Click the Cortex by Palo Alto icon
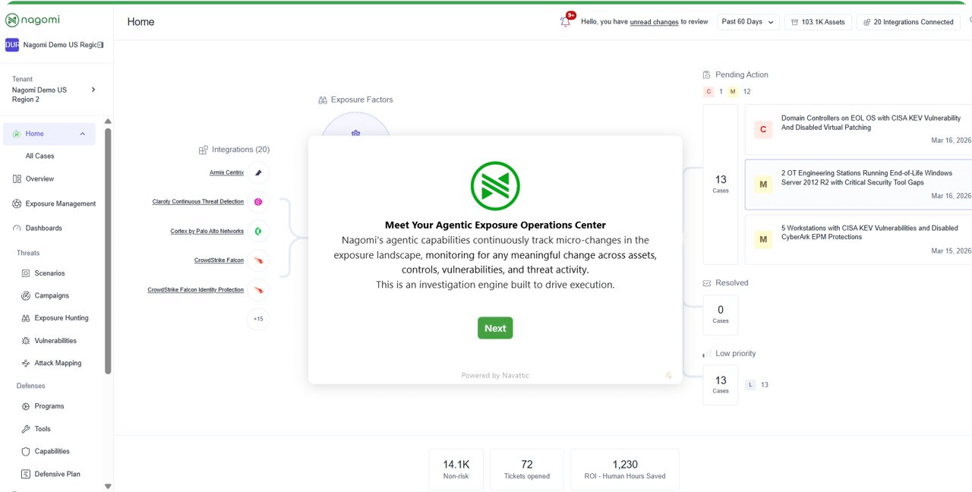Image resolution: width=972 pixels, height=492 pixels. [x=258, y=231]
